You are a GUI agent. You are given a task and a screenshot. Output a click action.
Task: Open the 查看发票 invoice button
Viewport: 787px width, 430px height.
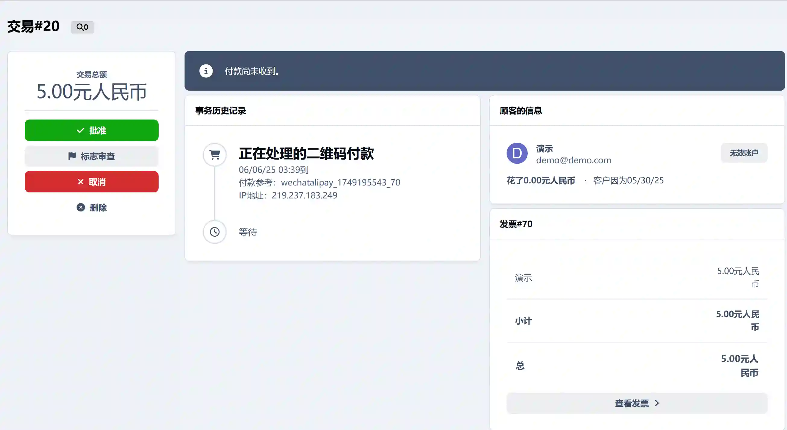point(637,404)
